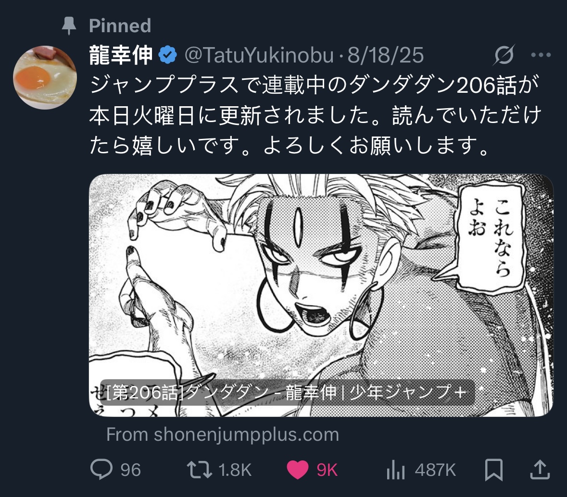Click the Japanese tweet body text
The width and height of the screenshot is (567, 497).
(315, 115)
